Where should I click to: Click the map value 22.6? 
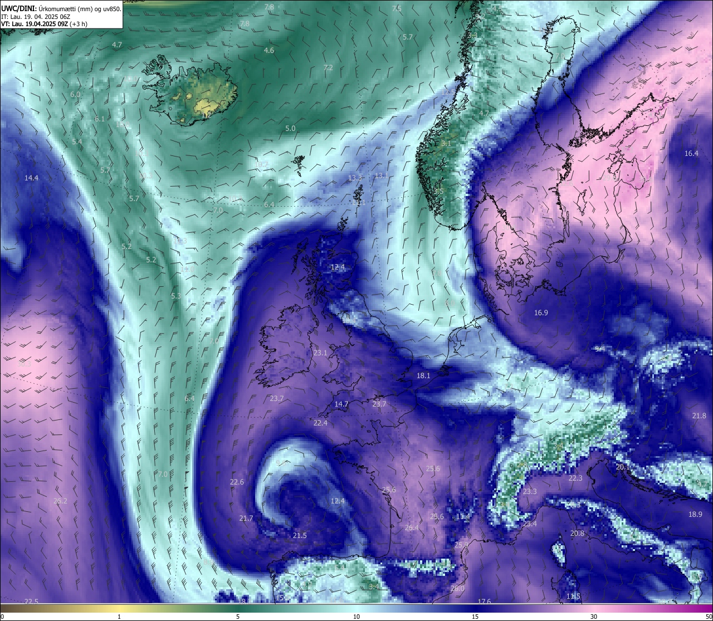(x=237, y=482)
